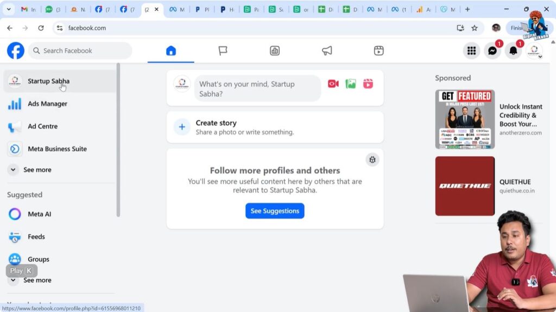Click the site information icon in address bar
Viewport: 556px width, 312px height.
60,28
